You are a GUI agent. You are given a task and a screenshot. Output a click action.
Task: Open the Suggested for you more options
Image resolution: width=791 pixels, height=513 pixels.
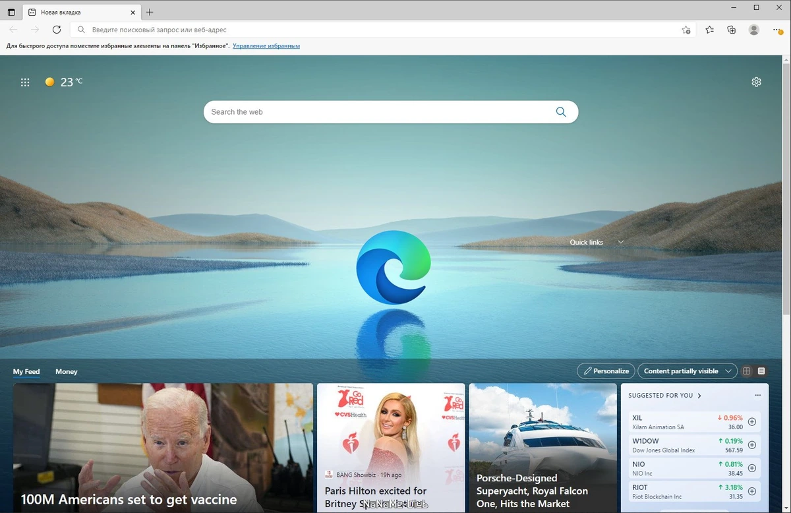757,396
